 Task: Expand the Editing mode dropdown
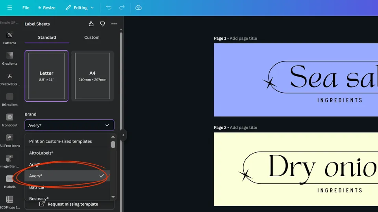click(x=80, y=8)
